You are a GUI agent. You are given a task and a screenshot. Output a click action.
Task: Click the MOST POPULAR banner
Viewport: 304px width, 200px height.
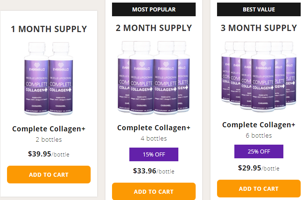pyautogui.click(x=154, y=10)
